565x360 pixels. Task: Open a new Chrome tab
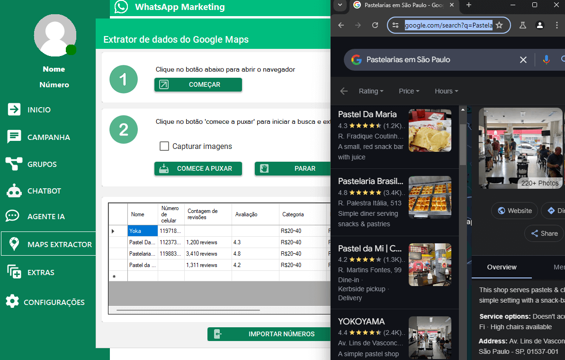tap(469, 5)
